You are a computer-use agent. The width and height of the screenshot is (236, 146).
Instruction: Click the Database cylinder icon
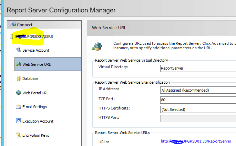pyautogui.click(x=19, y=79)
